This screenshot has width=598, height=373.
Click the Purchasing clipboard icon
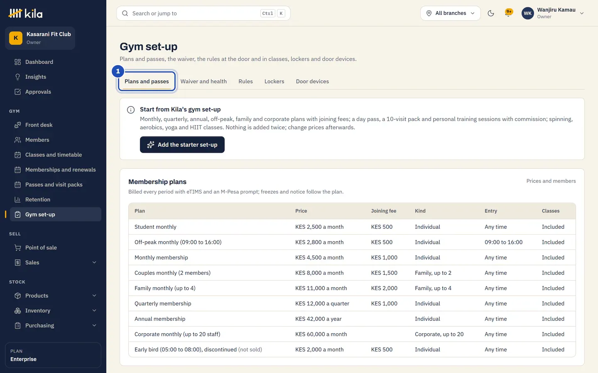point(17,325)
